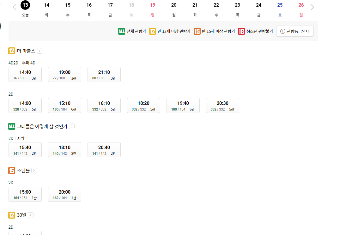The width and height of the screenshot is (340, 235).
Task: Click the 15 rating legend icon
Action: pos(197,31)
